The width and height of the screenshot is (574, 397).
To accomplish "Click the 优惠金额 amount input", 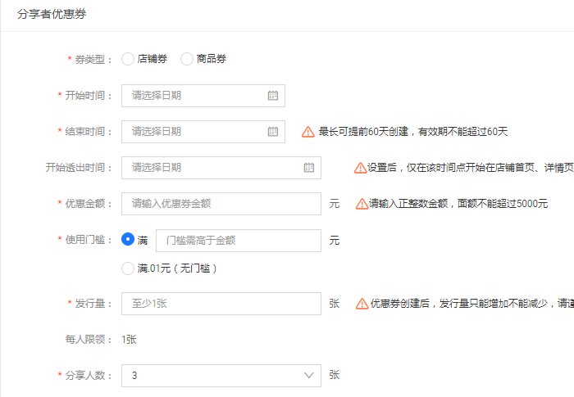I will (x=221, y=204).
